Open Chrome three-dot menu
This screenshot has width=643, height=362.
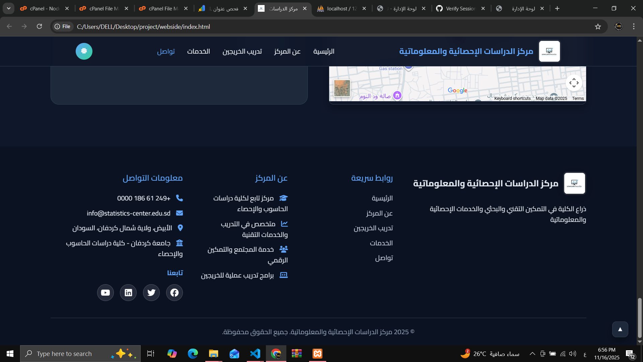634,26
